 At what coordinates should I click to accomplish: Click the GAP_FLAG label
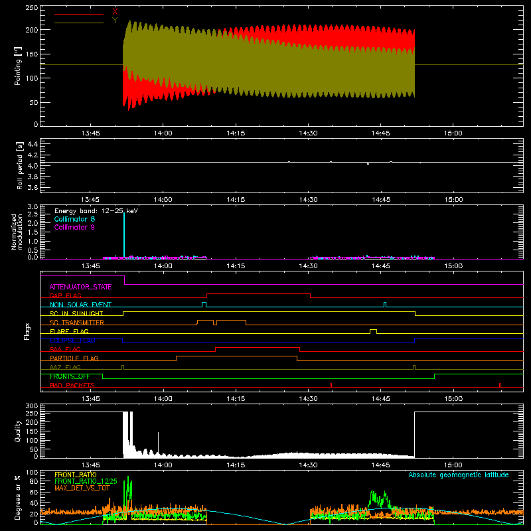[x=65, y=295]
